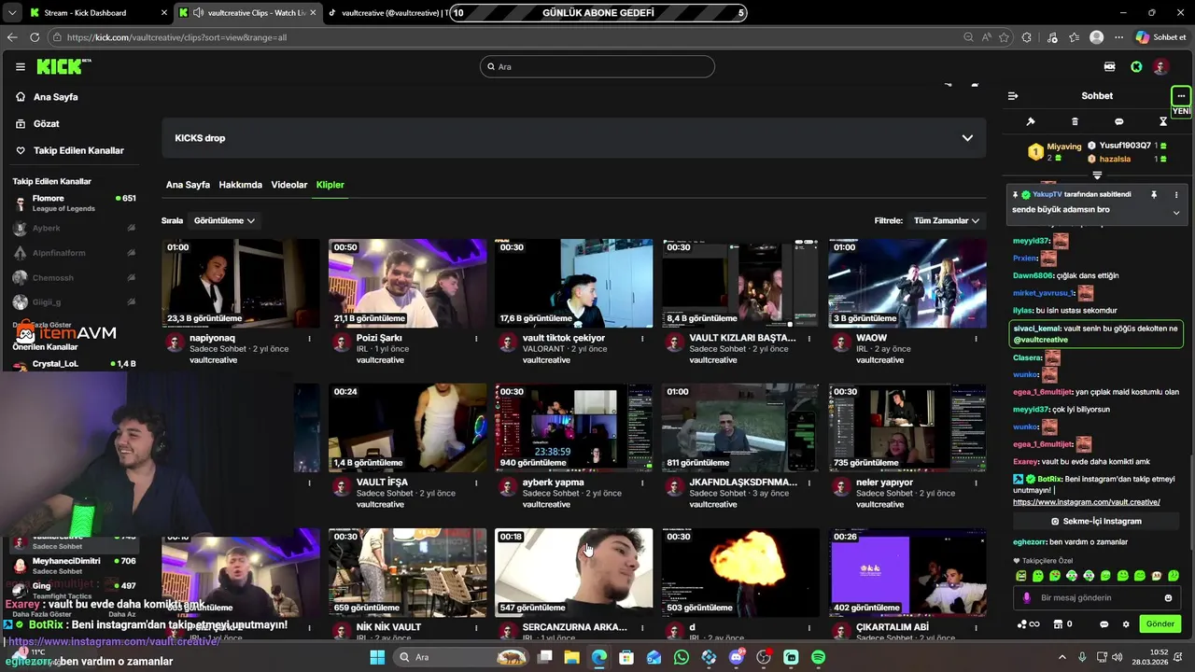Screen dimensions: 1195x672
Task: Open the vault.creative Instagram link
Action: (x=1086, y=502)
